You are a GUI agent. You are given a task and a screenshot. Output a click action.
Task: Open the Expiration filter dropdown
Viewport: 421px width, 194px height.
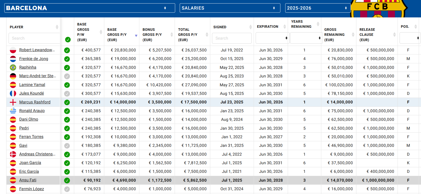(272, 38)
